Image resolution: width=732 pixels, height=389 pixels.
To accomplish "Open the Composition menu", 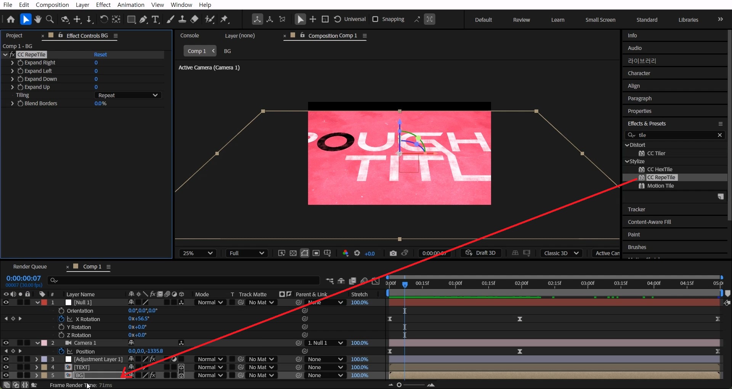I will (x=52, y=5).
